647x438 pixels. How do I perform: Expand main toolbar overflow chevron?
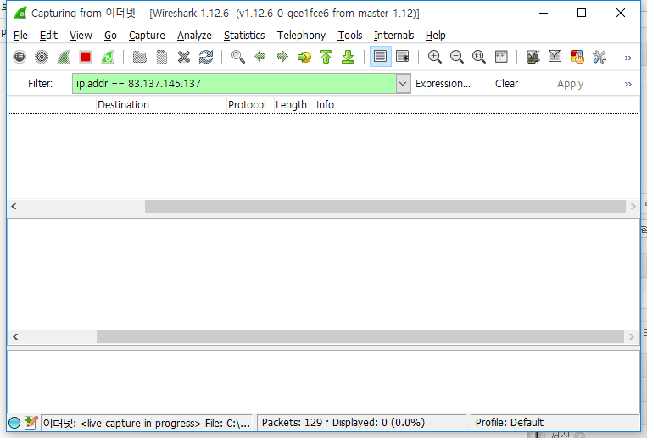[628, 58]
